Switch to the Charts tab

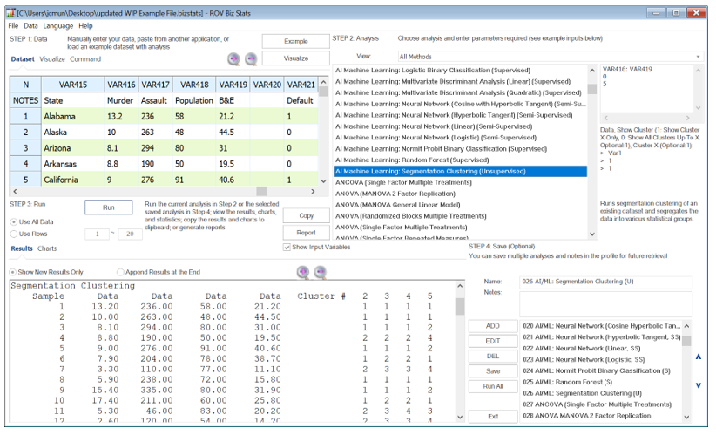tap(47, 248)
